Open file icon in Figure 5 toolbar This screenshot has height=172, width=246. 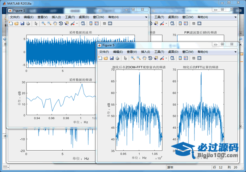point(106,58)
